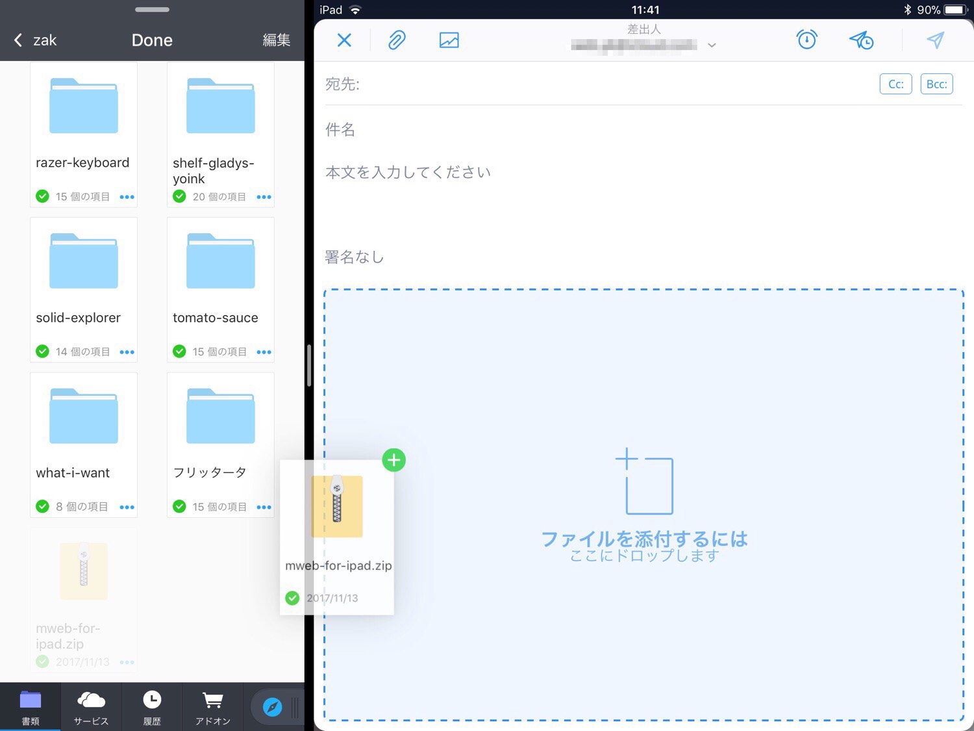Tap the slide-over grabber at top
Image resolution: width=974 pixels, height=731 pixels.
152,10
